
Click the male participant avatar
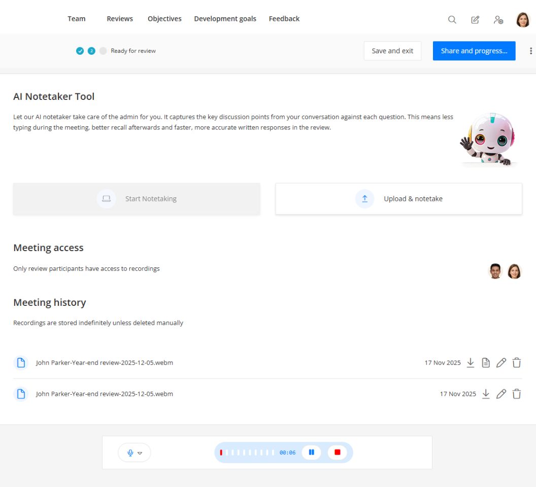point(495,271)
